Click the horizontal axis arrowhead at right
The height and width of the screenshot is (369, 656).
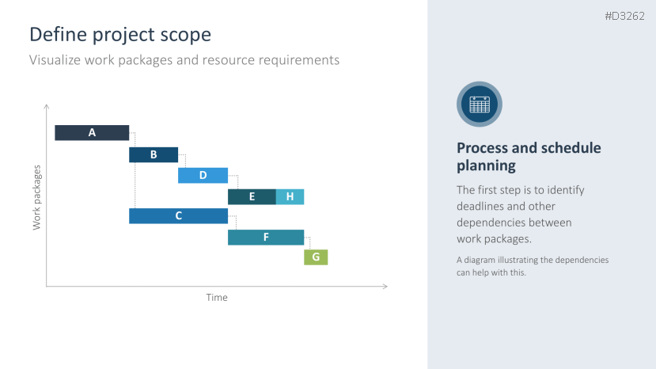click(385, 285)
